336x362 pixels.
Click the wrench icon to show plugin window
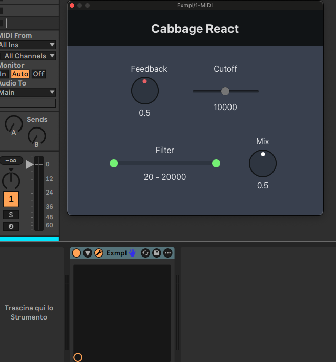tap(99, 253)
